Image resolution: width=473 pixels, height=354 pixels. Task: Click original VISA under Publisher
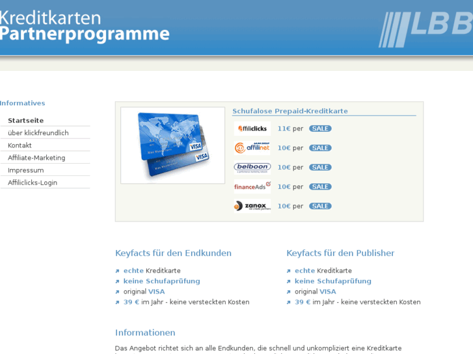[316, 292]
